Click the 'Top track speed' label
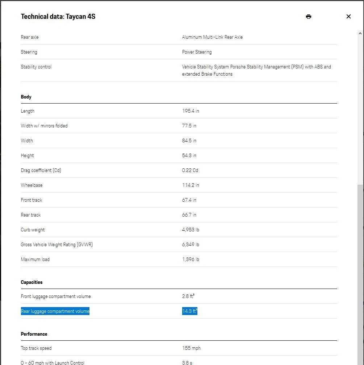Screen dimensions: 364x365 coord(36,348)
